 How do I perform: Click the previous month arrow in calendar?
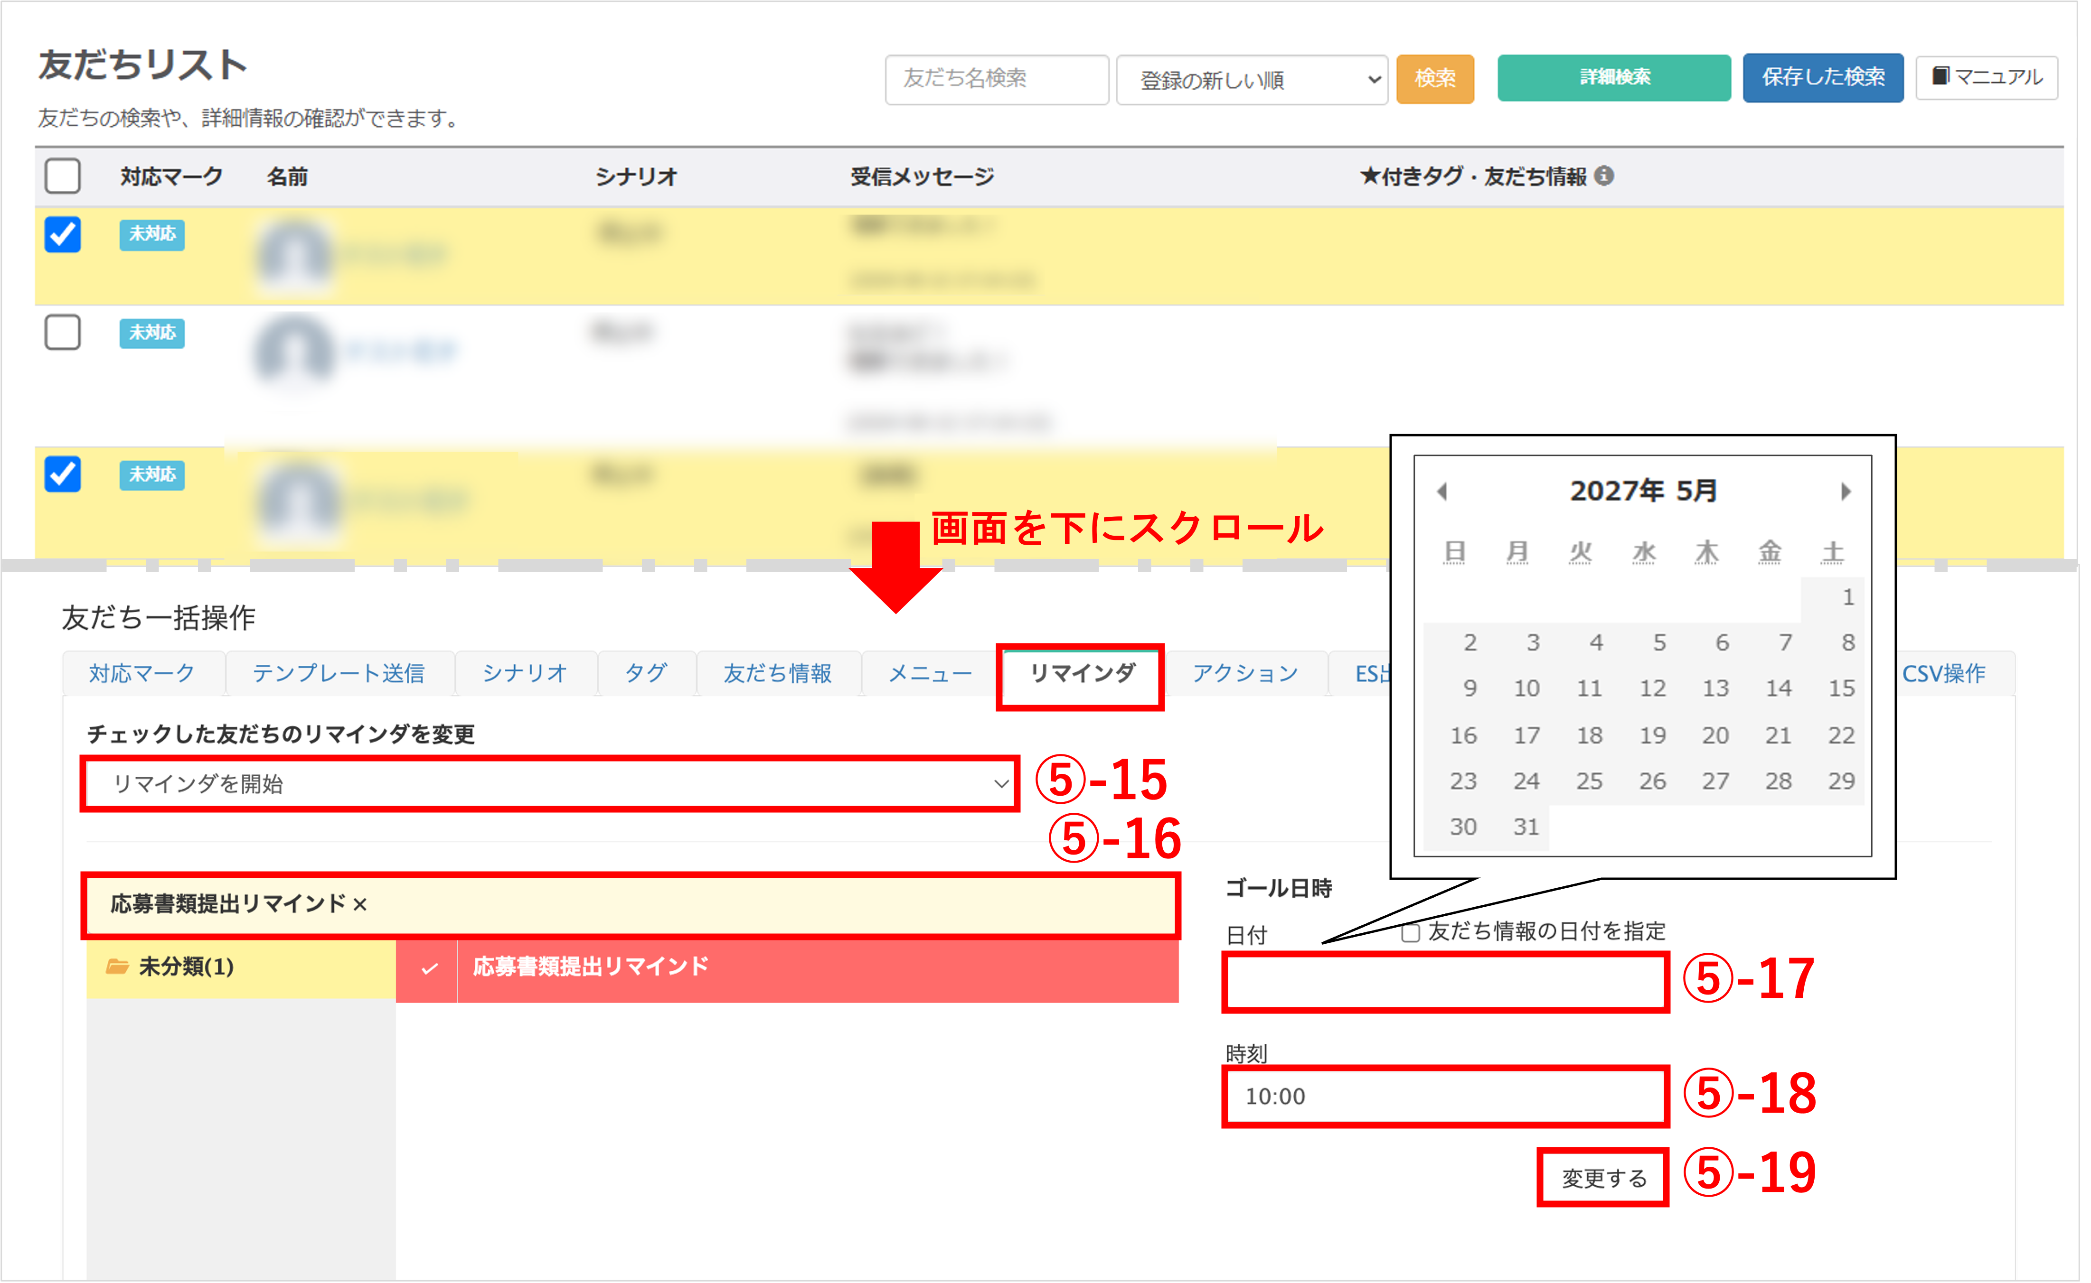coord(1441,491)
